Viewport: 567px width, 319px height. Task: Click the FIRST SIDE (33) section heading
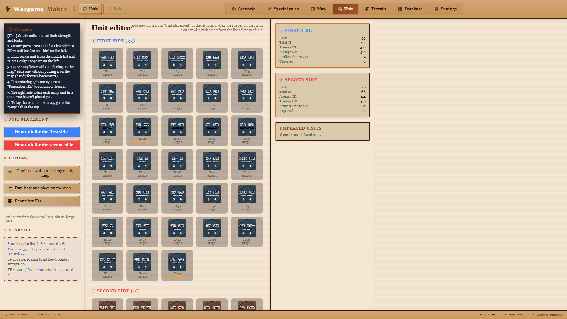[113, 41]
